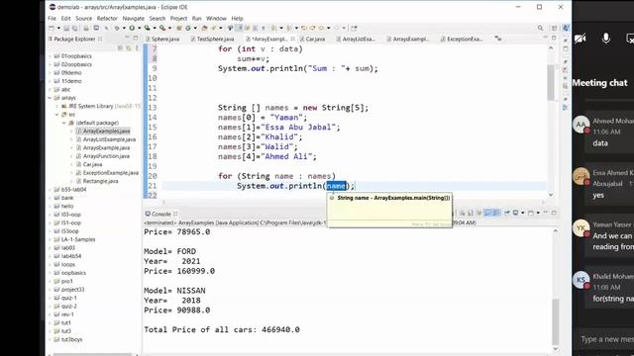Toggle Pin Console button

tap(506, 213)
